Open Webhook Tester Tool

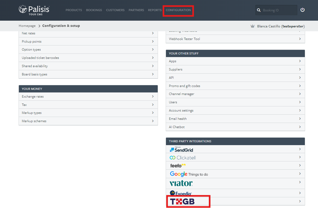[235, 39]
